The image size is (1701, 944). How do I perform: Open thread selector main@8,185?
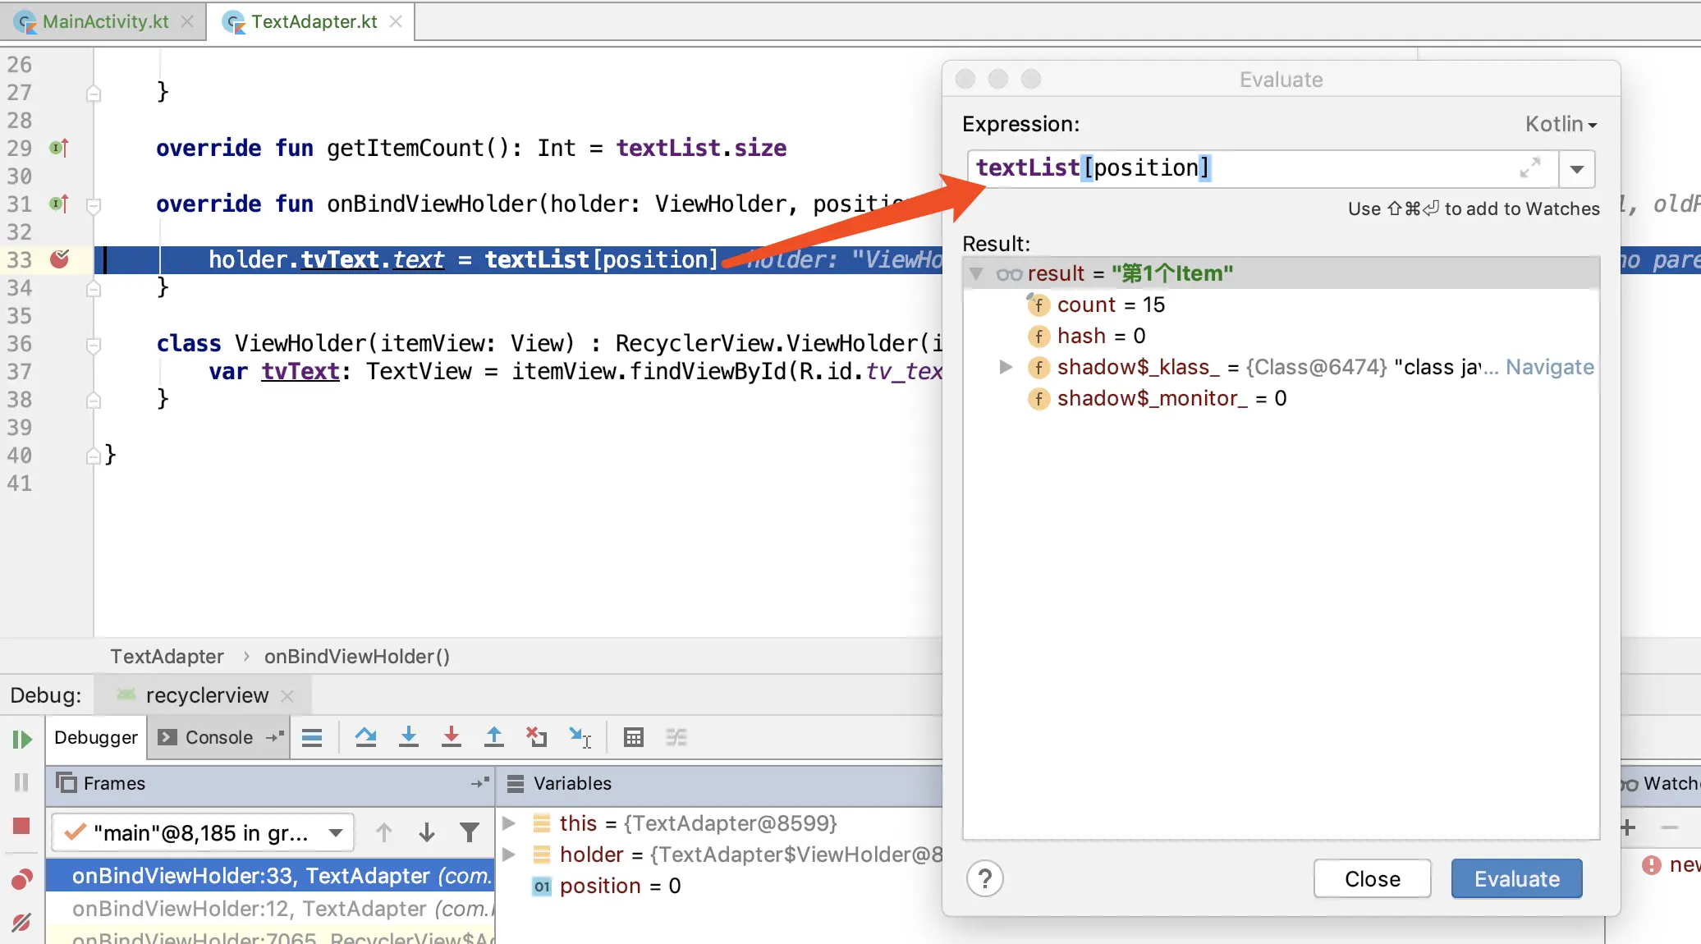click(x=203, y=833)
